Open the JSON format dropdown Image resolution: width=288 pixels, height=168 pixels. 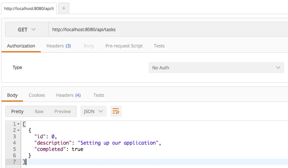(93, 111)
